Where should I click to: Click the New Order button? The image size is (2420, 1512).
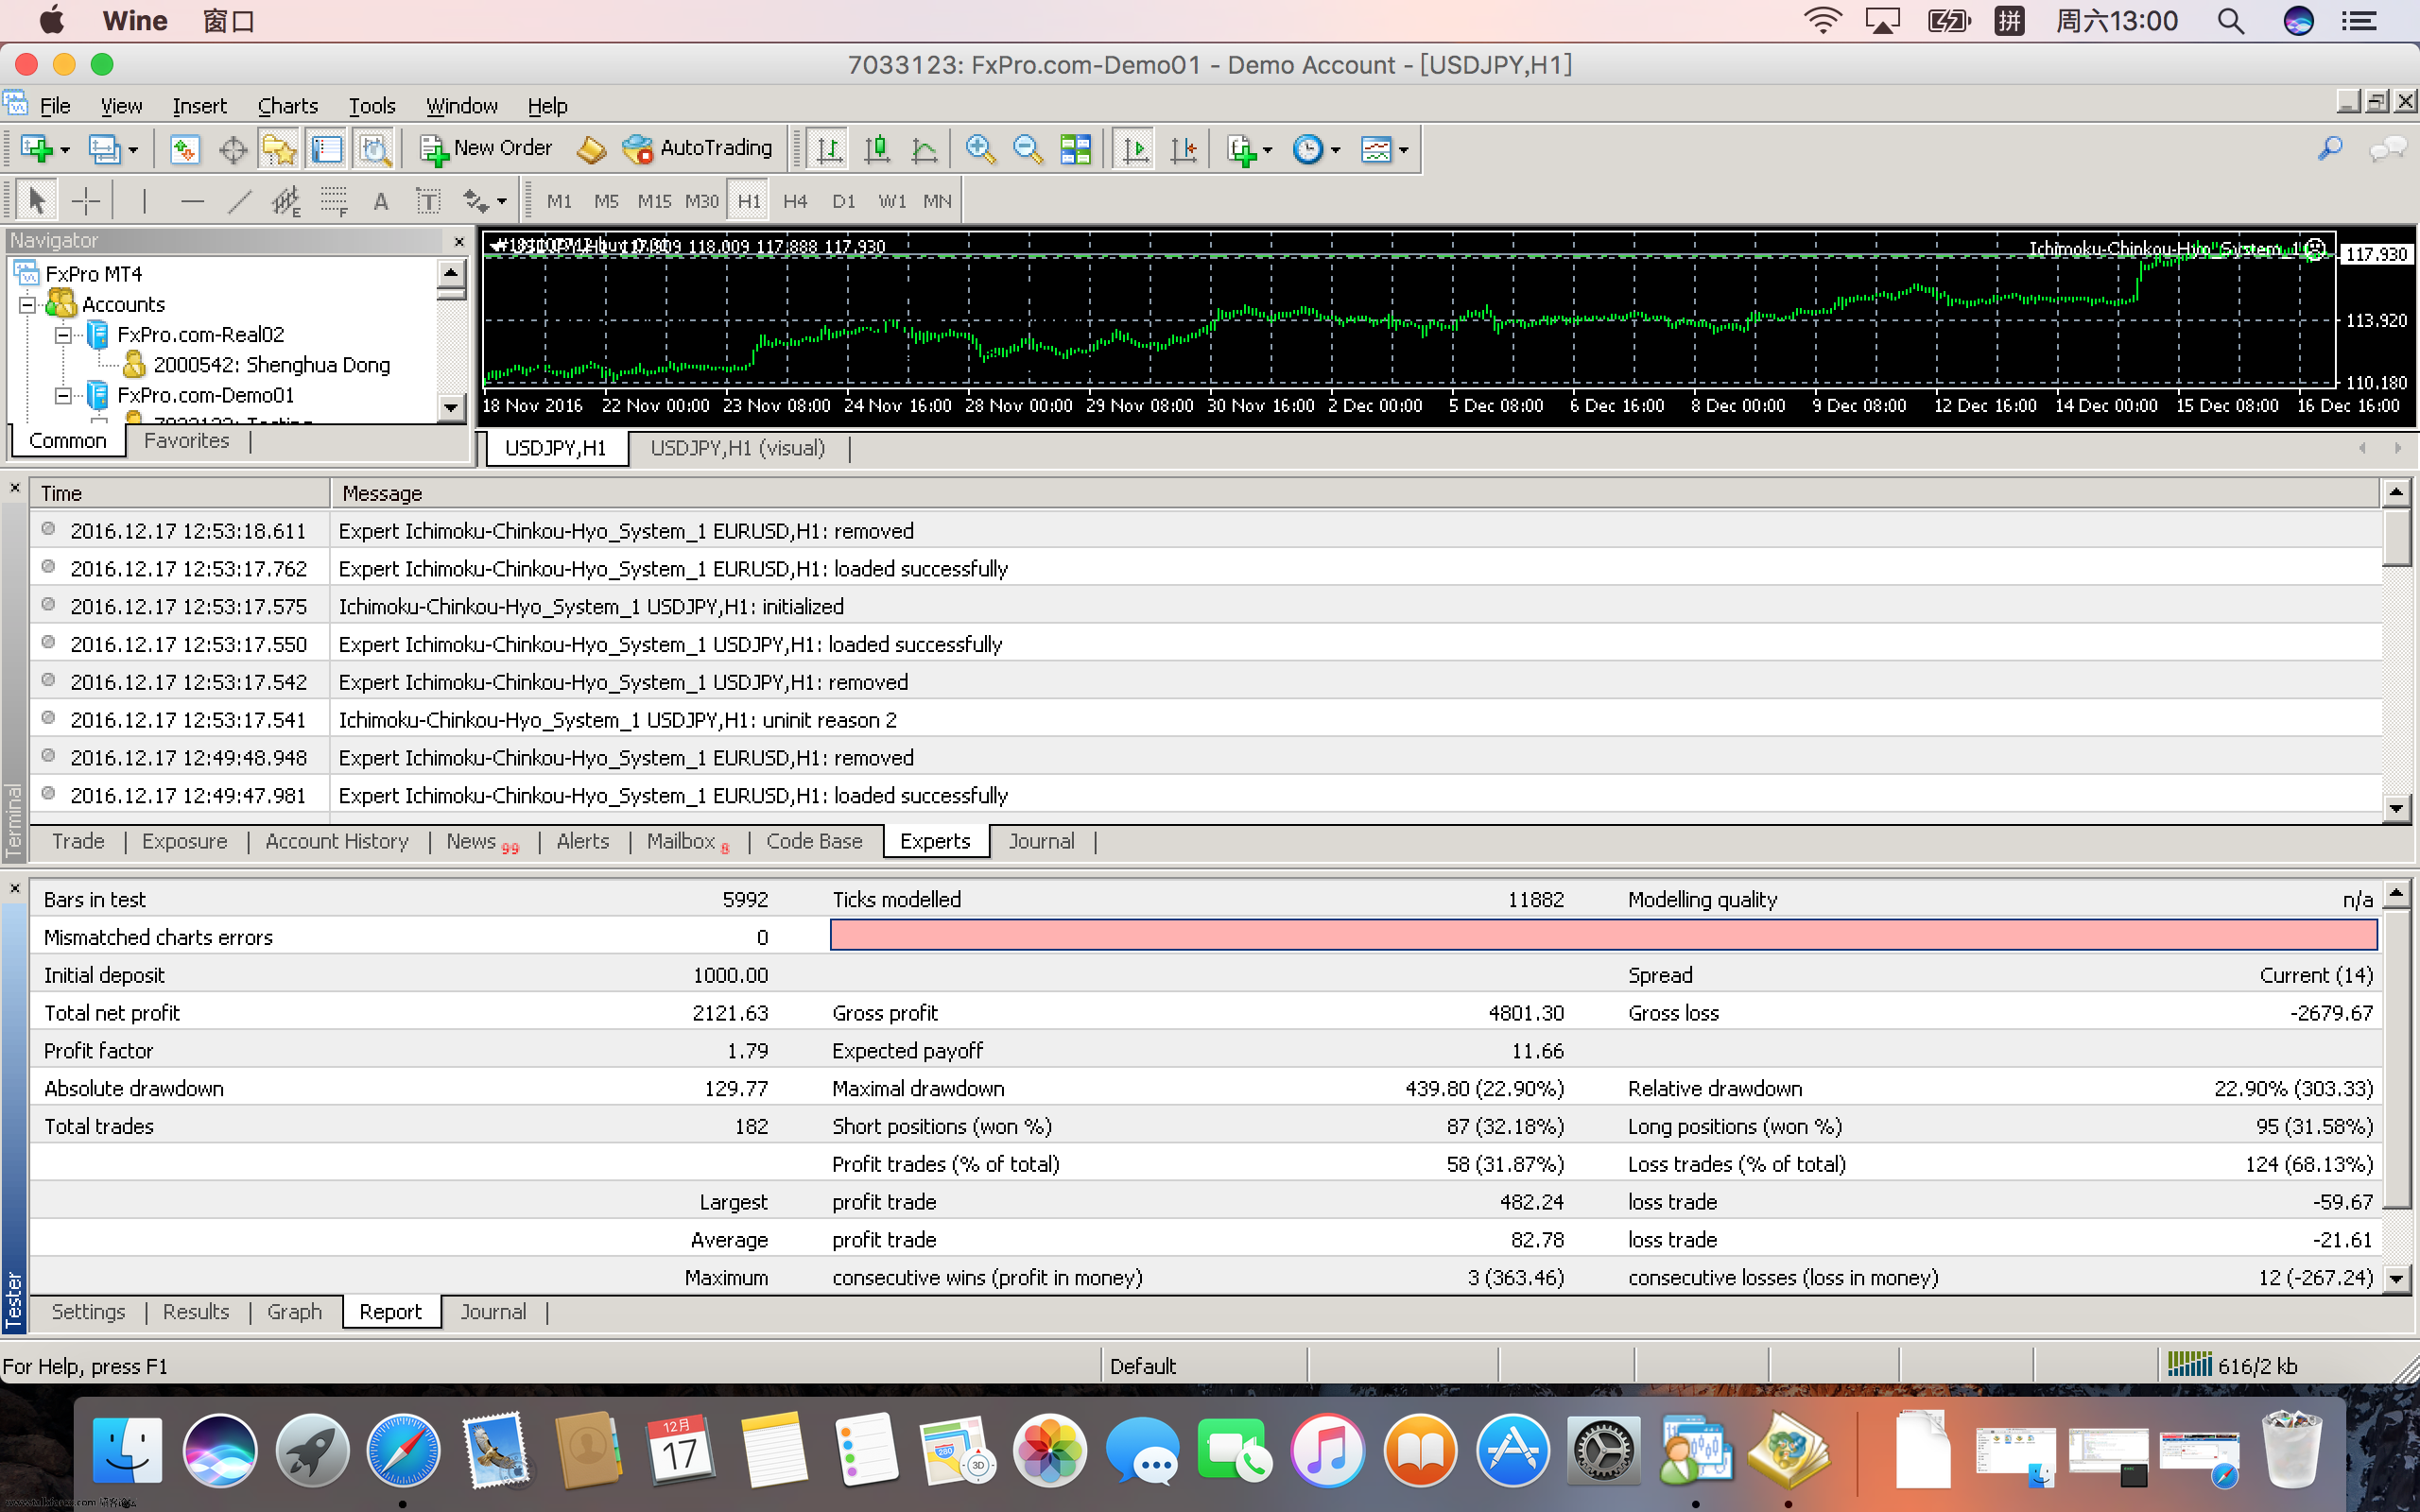coord(486,149)
